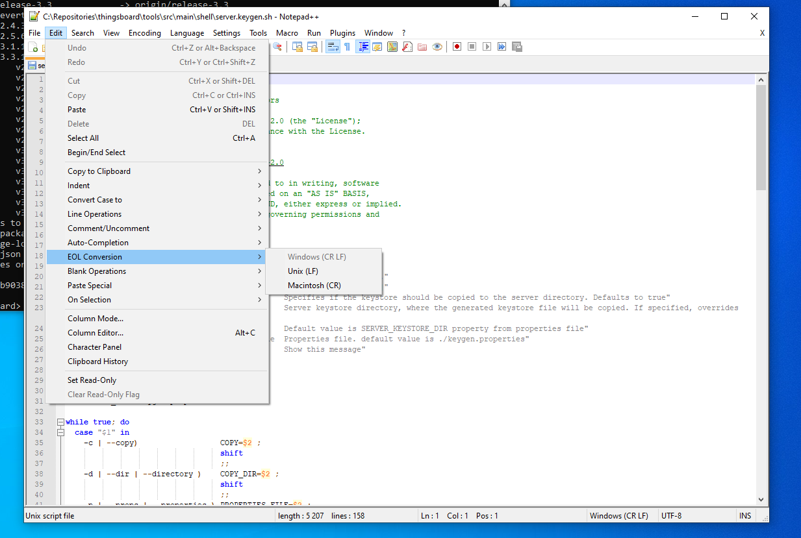Screen dimensions: 801x538
Task: Open the question mark help menu
Action: coord(403,33)
